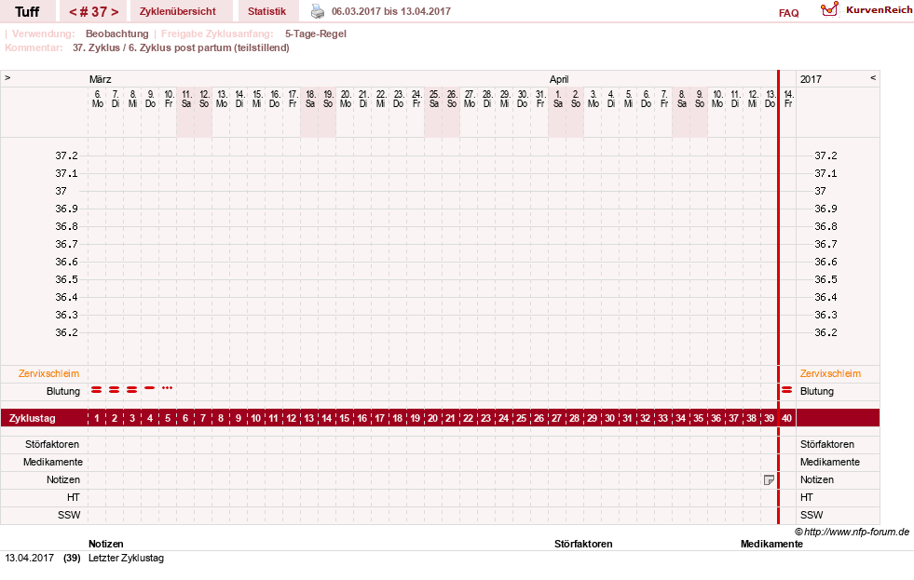Screen dimensions: 914x580
Task: Click the Notizen row label on left
Action: [x=63, y=479]
